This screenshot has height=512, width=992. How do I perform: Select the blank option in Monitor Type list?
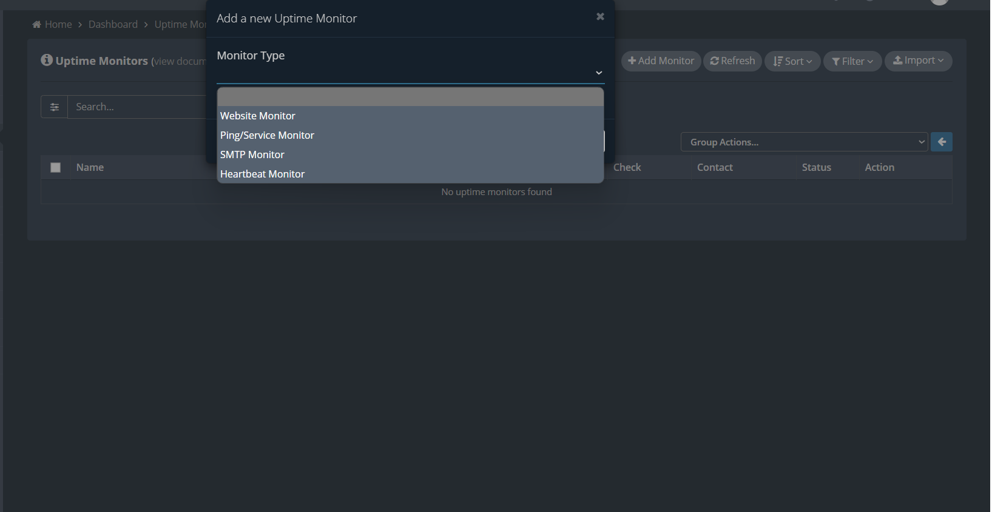(x=410, y=97)
